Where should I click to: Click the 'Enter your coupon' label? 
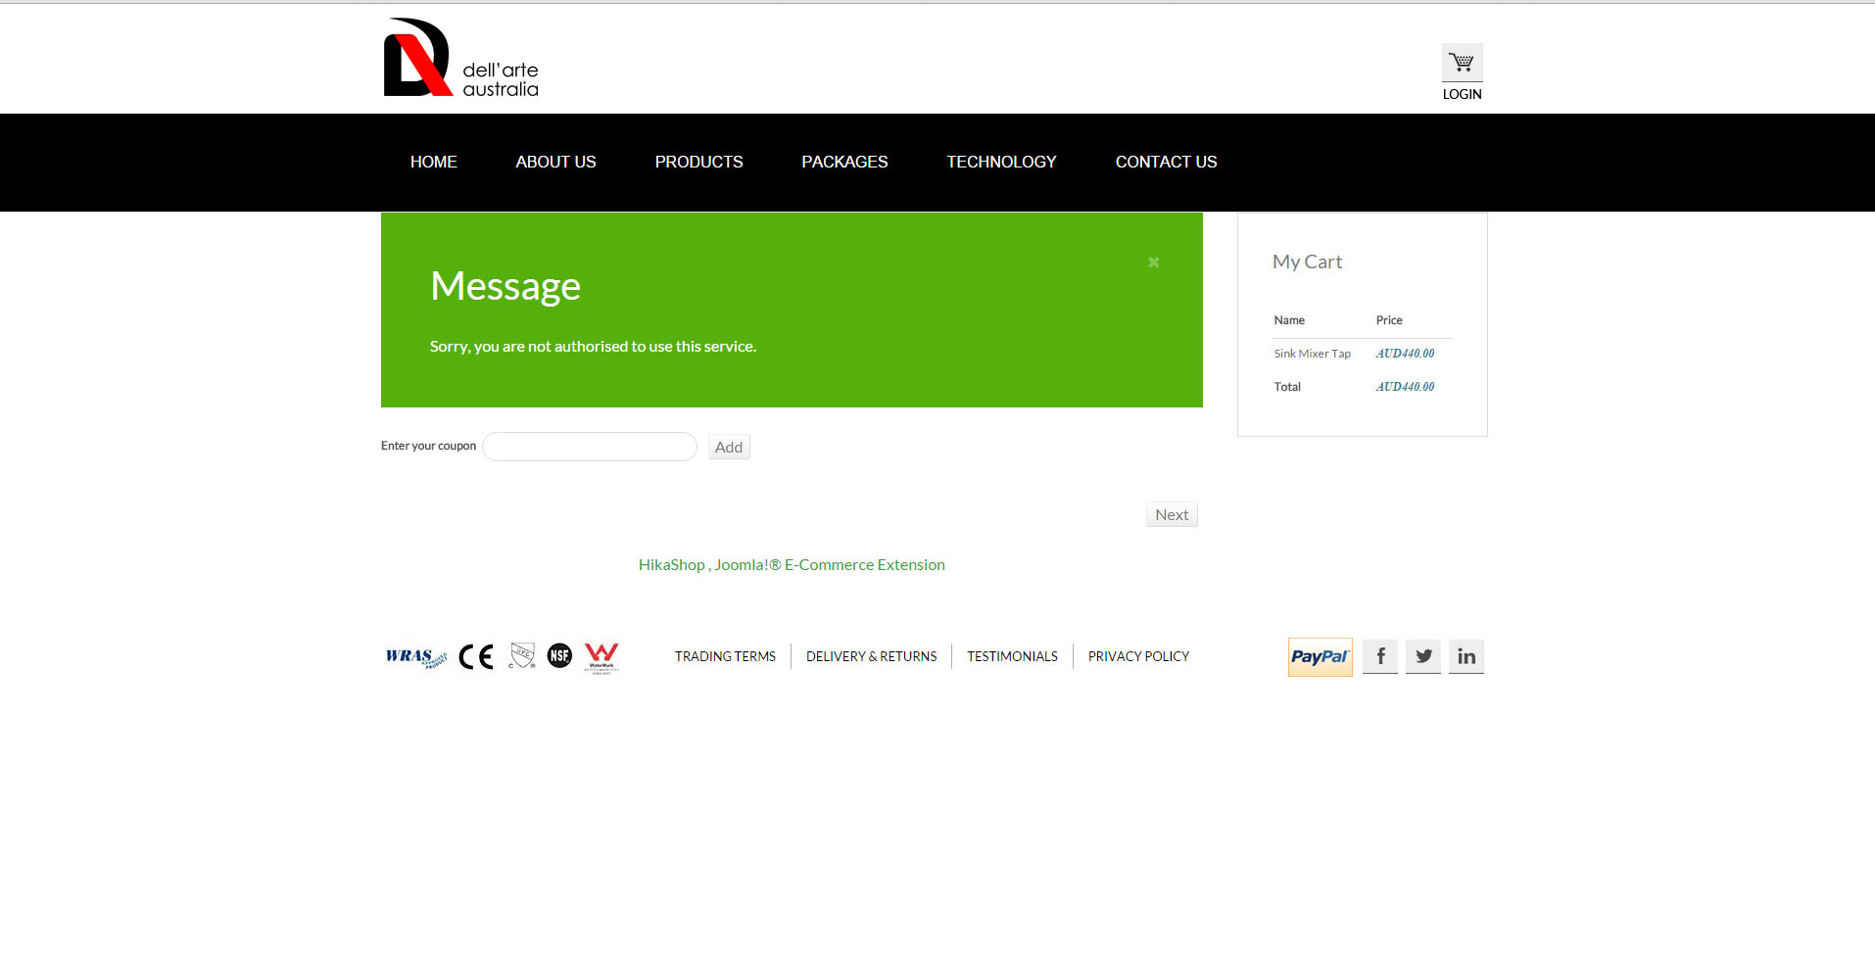tap(428, 446)
